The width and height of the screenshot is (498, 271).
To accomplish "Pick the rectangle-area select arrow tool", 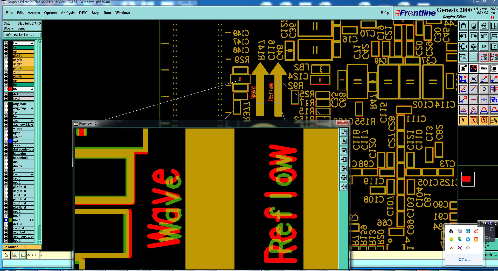I will tap(474, 120).
